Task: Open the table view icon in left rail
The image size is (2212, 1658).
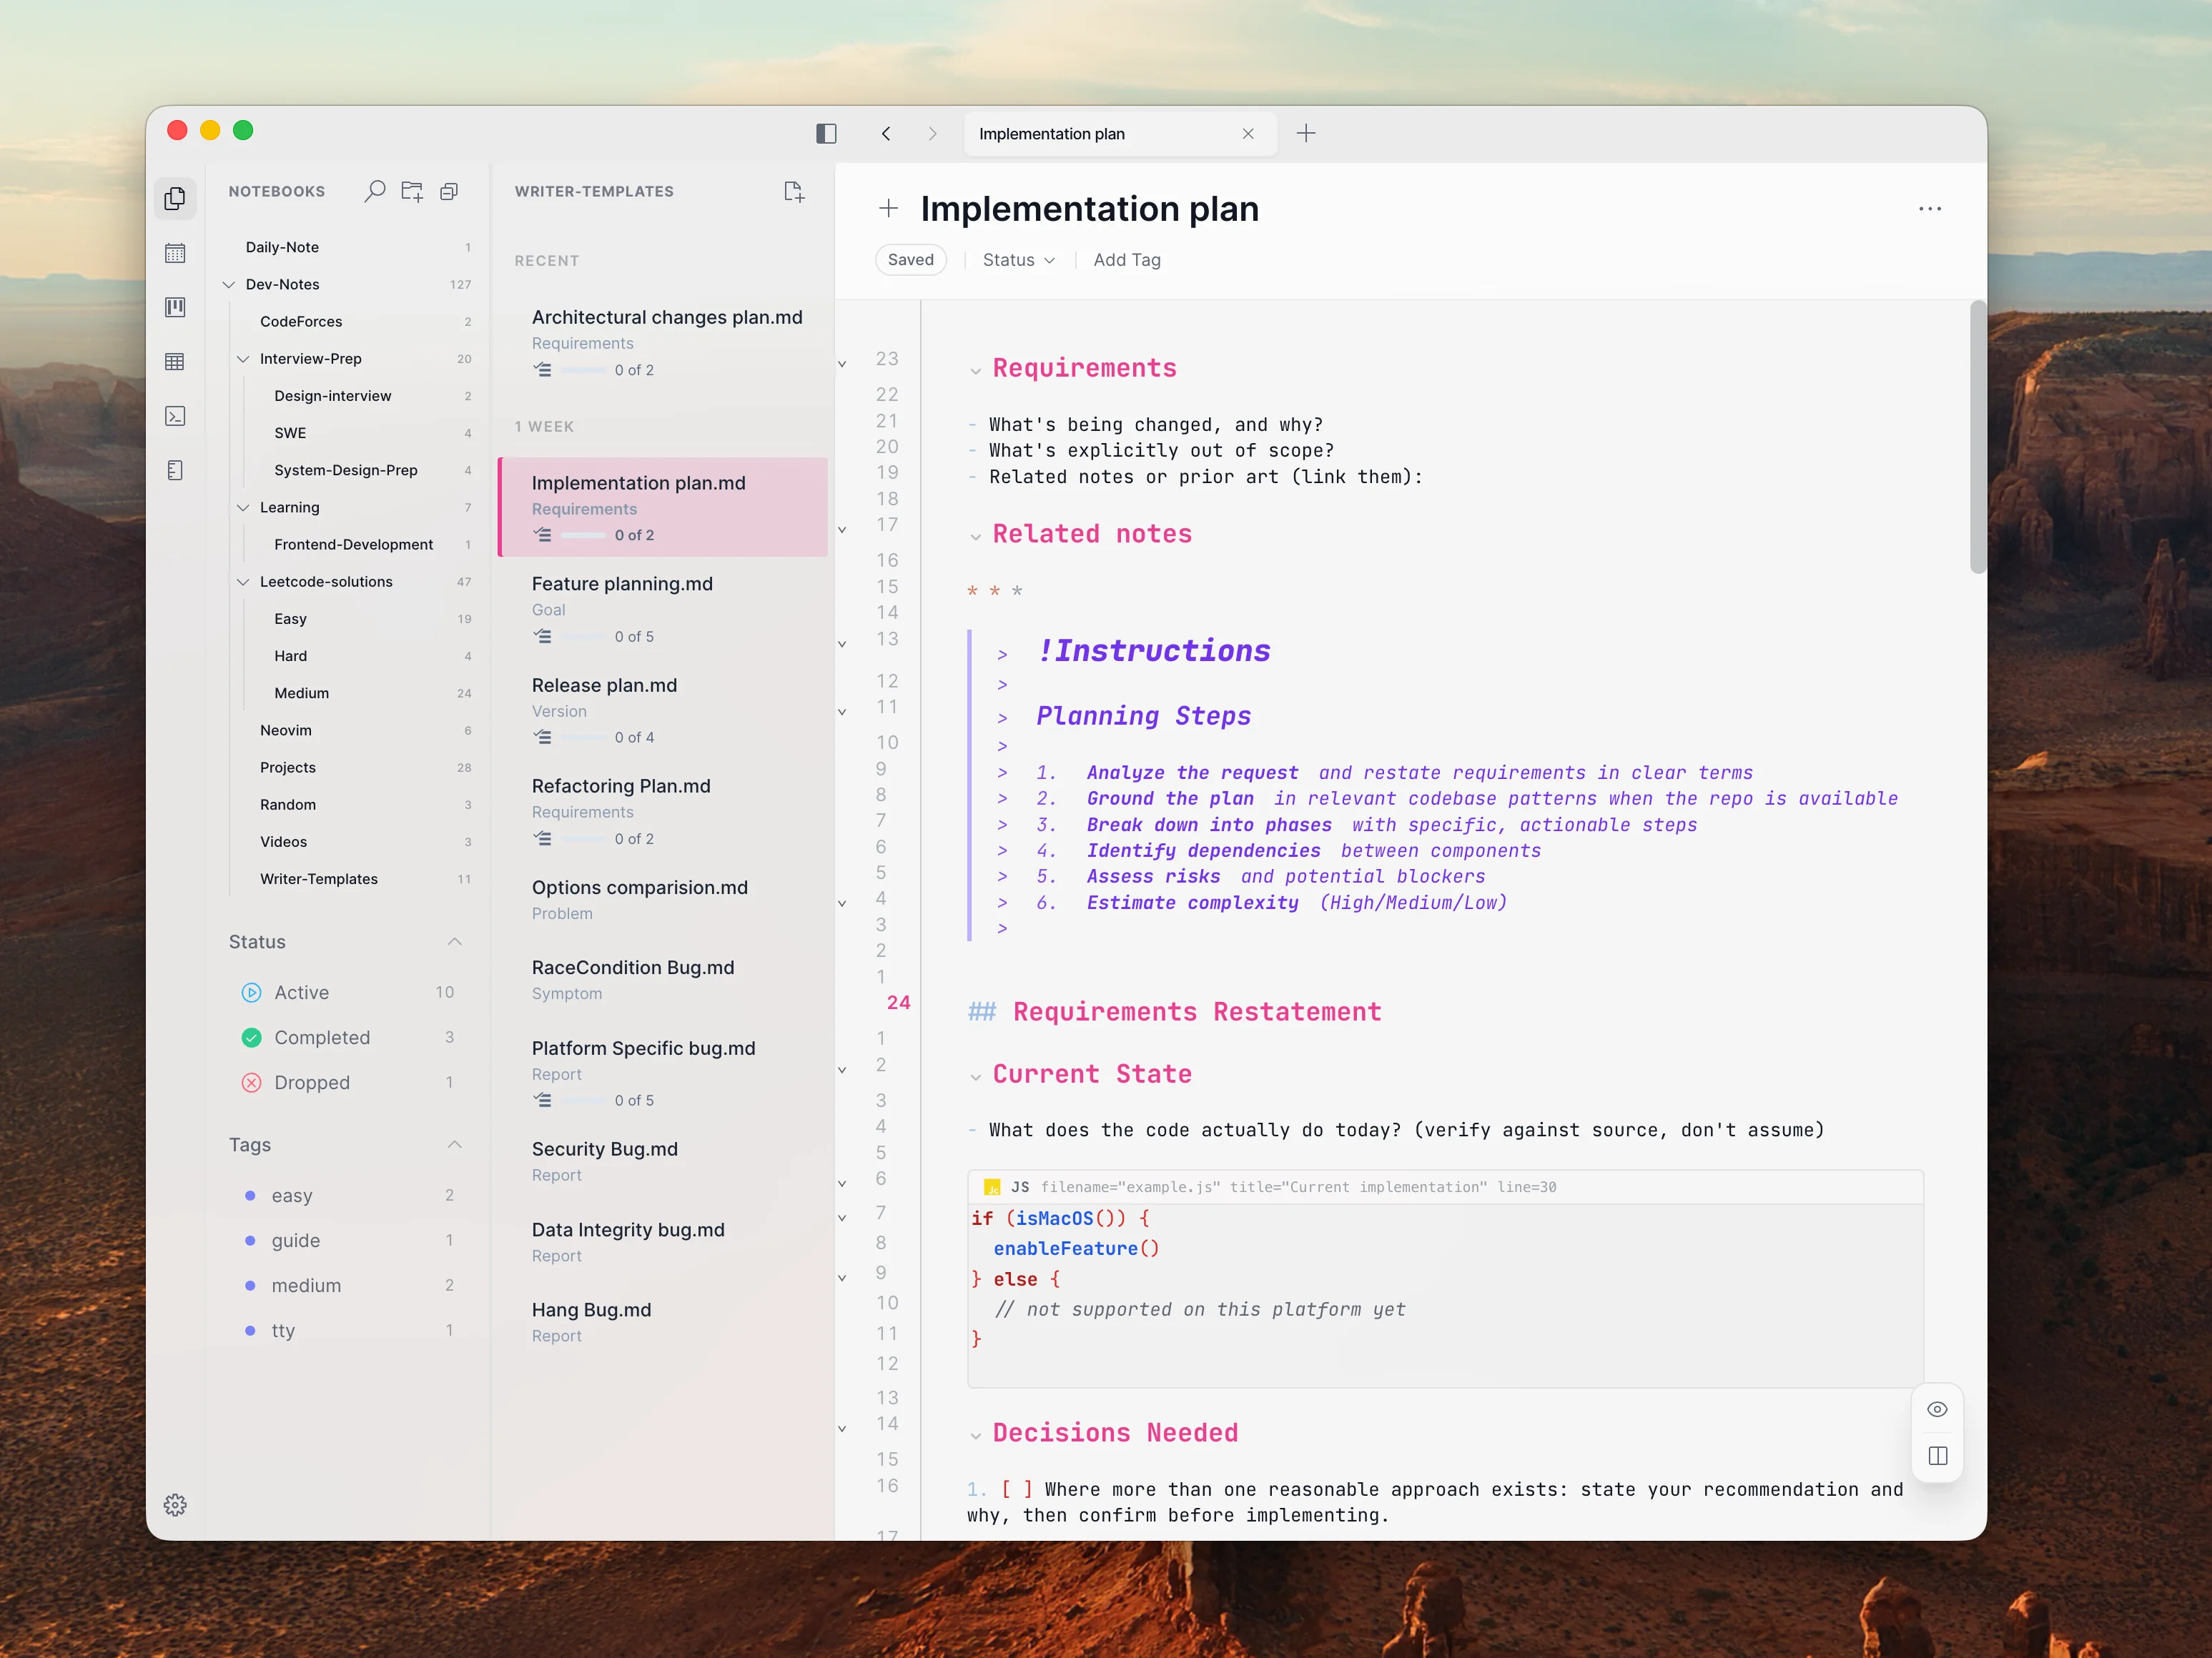Action: pos(175,362)
